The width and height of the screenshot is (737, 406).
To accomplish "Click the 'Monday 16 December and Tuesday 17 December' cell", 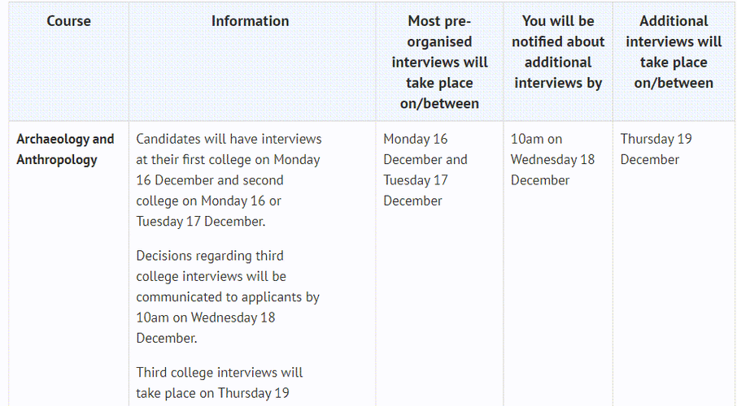I will pyautogui.click(x=425, y=170).
